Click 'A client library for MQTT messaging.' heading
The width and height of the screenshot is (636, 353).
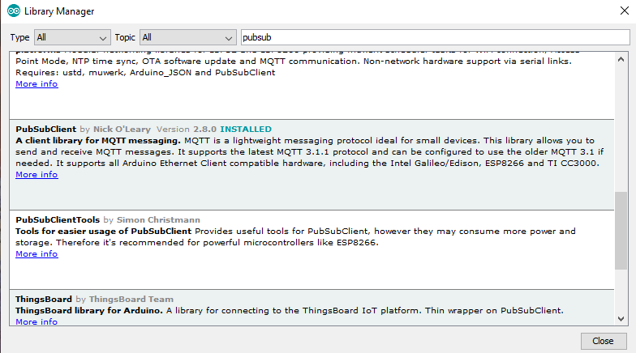click(x=98, y=141)
